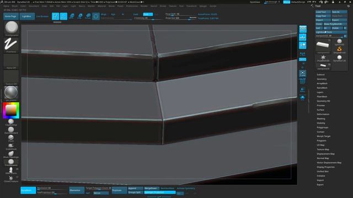This screenshot has width=353, height=198.
Task: Toggle Perspective view icon
Action: [303, 29]
